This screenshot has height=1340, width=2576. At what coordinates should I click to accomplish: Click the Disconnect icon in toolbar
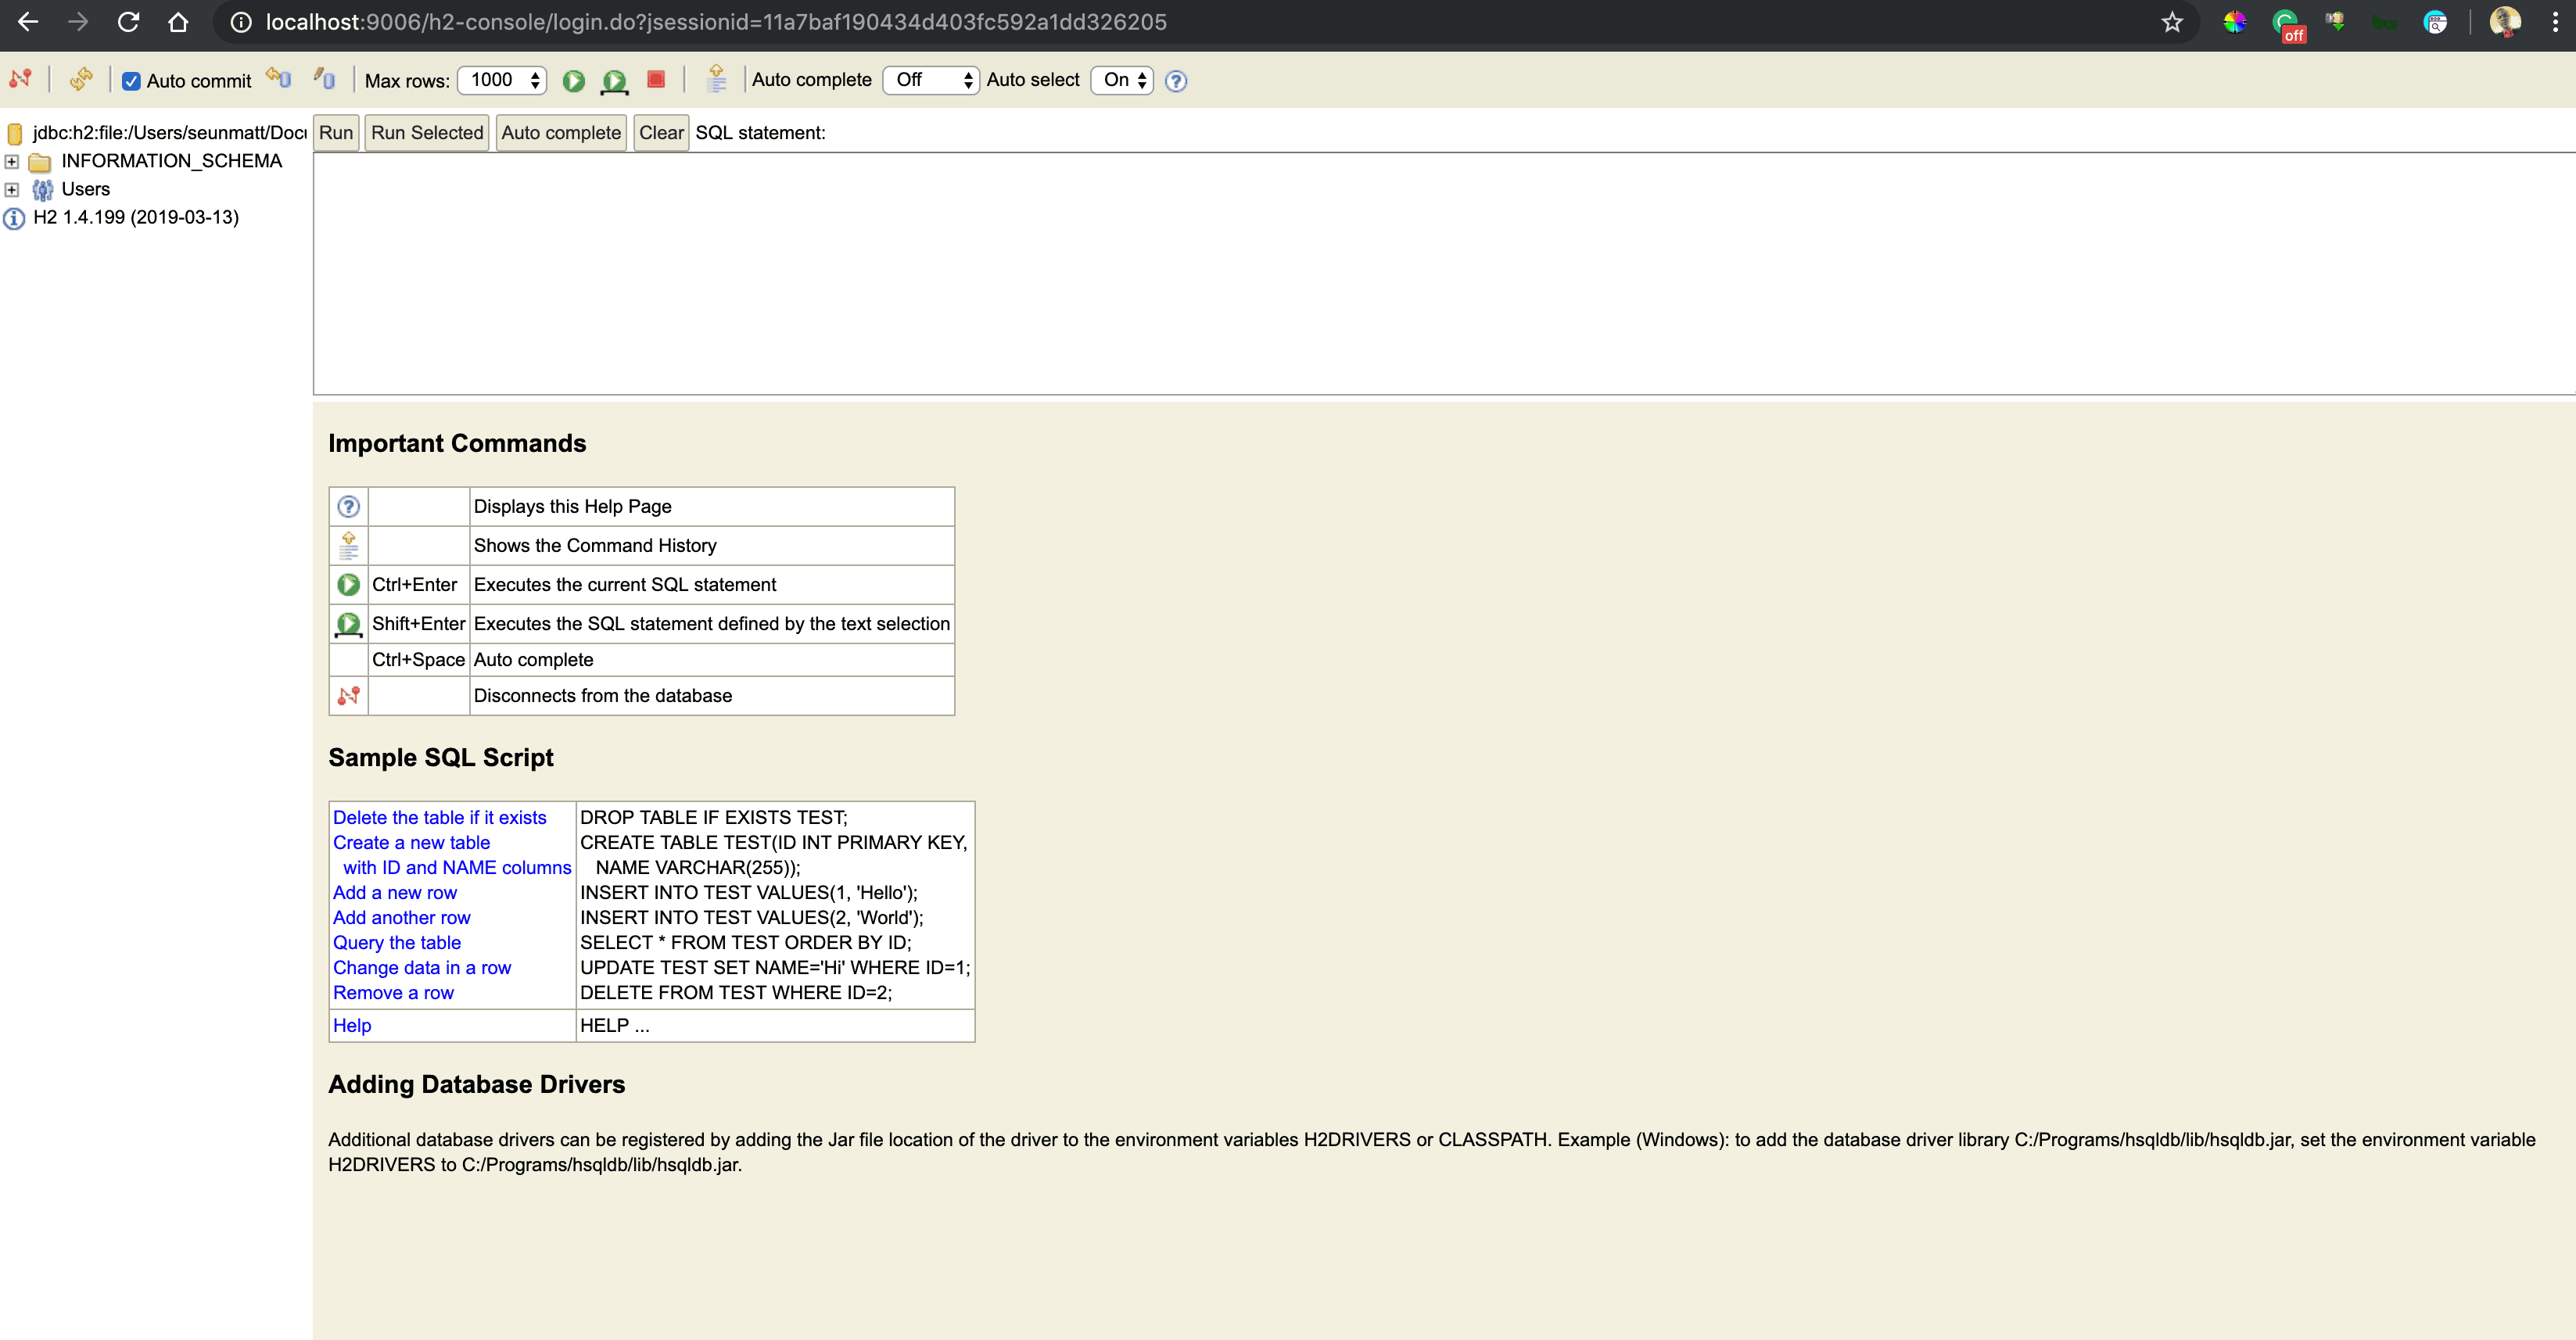(x=21, y=79)
